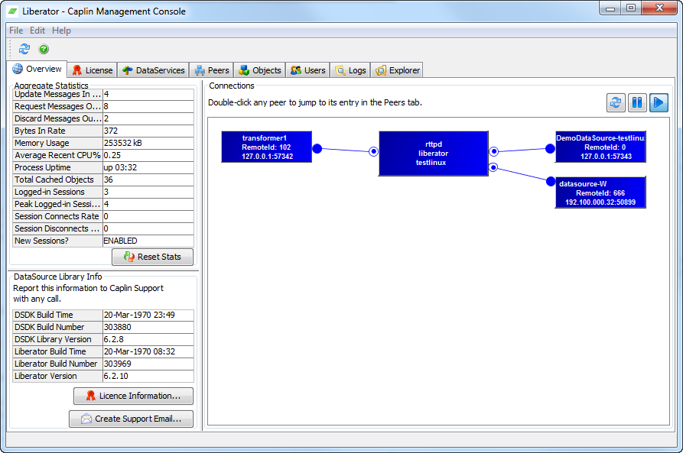Select the transformer1 peer node
Image resolution: width=683 pixels, height=453 pixels.
[x=267, y=147]
